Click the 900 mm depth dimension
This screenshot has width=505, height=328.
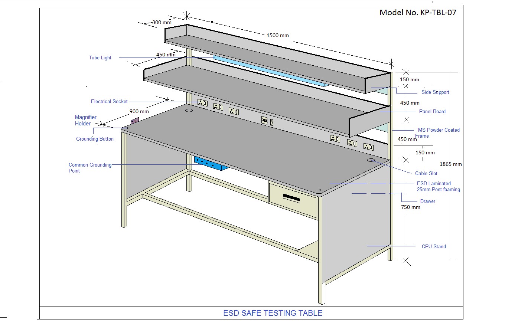(x=139, y=111)
